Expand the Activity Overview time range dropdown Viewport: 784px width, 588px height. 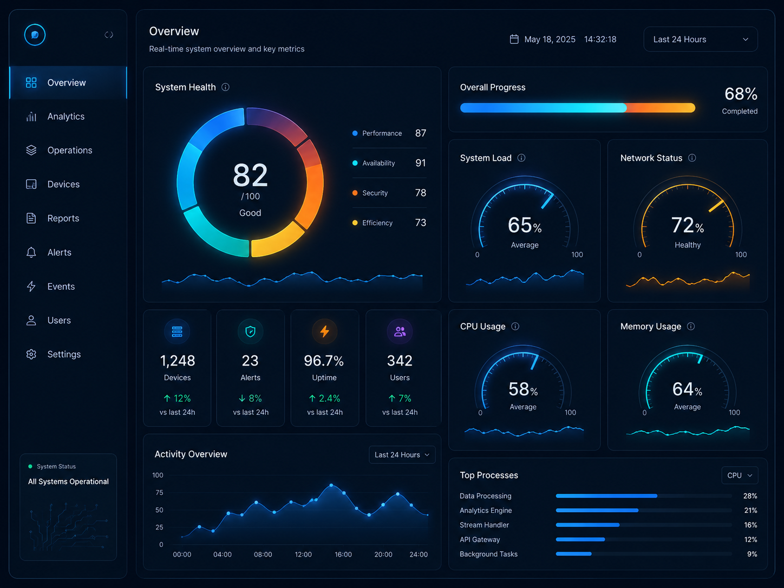click(x=402, y=455)
